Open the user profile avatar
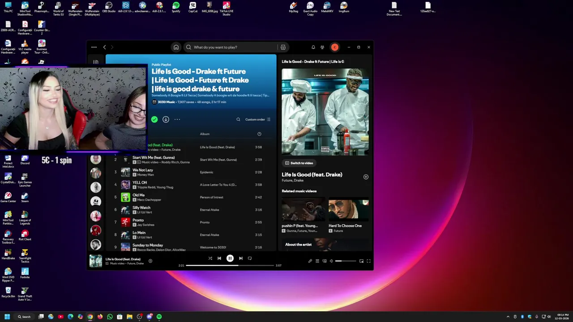The image size is (573, 322). [x=334, y=47]
